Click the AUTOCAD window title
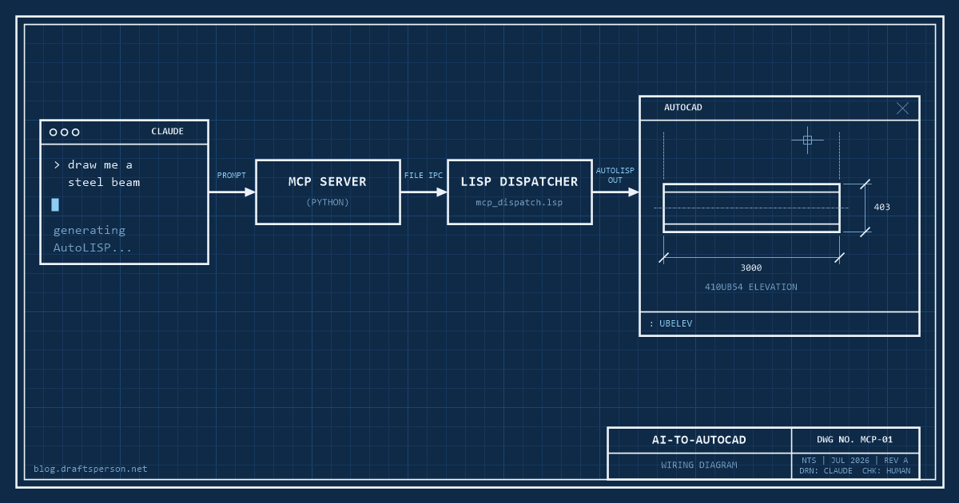 pos(683,108)
